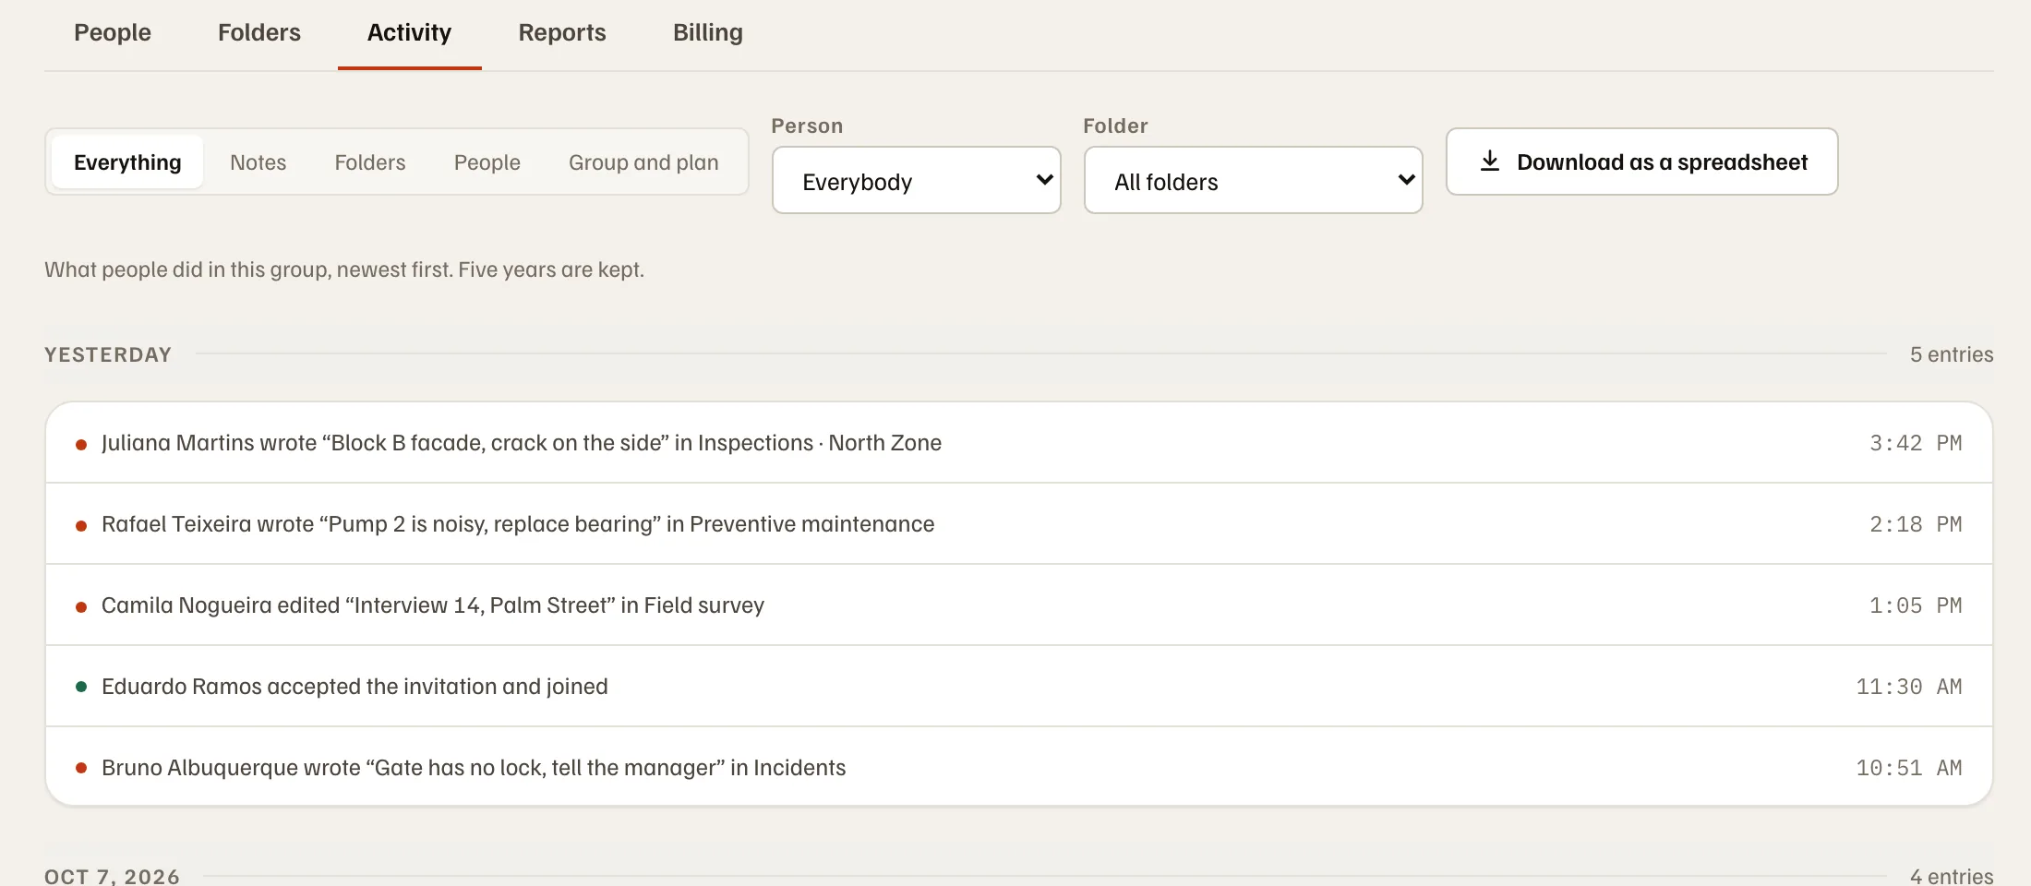Open the Person dropdown showing Everybody
The width and height of the screenshot is (2031, 886).
coord(916,180)
